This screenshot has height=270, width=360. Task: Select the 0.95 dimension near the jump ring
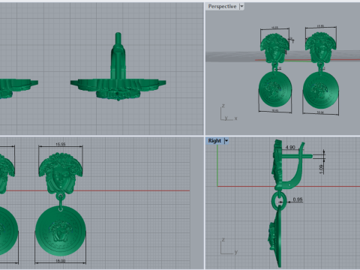[x=298, y=199]
